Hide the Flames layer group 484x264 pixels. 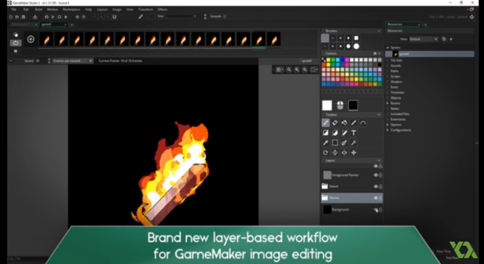pyautogui.click(x=376, y=198)
